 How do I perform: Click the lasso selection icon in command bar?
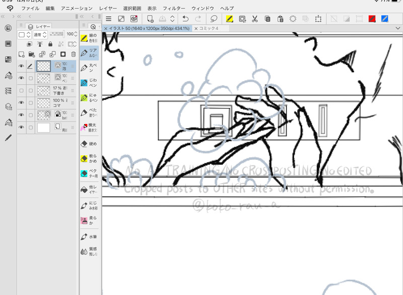(x=214, y=19)
